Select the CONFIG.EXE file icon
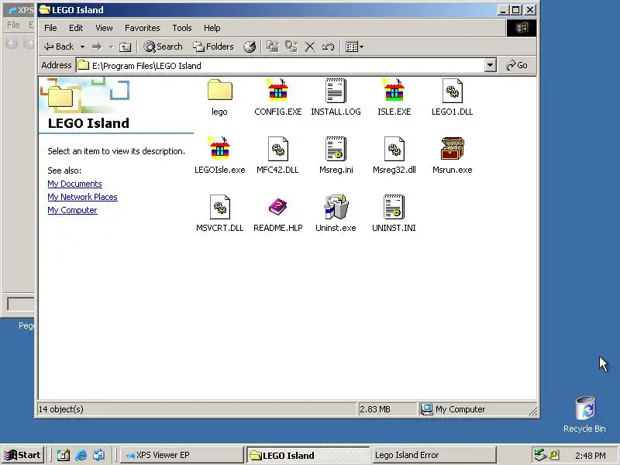 278,91
